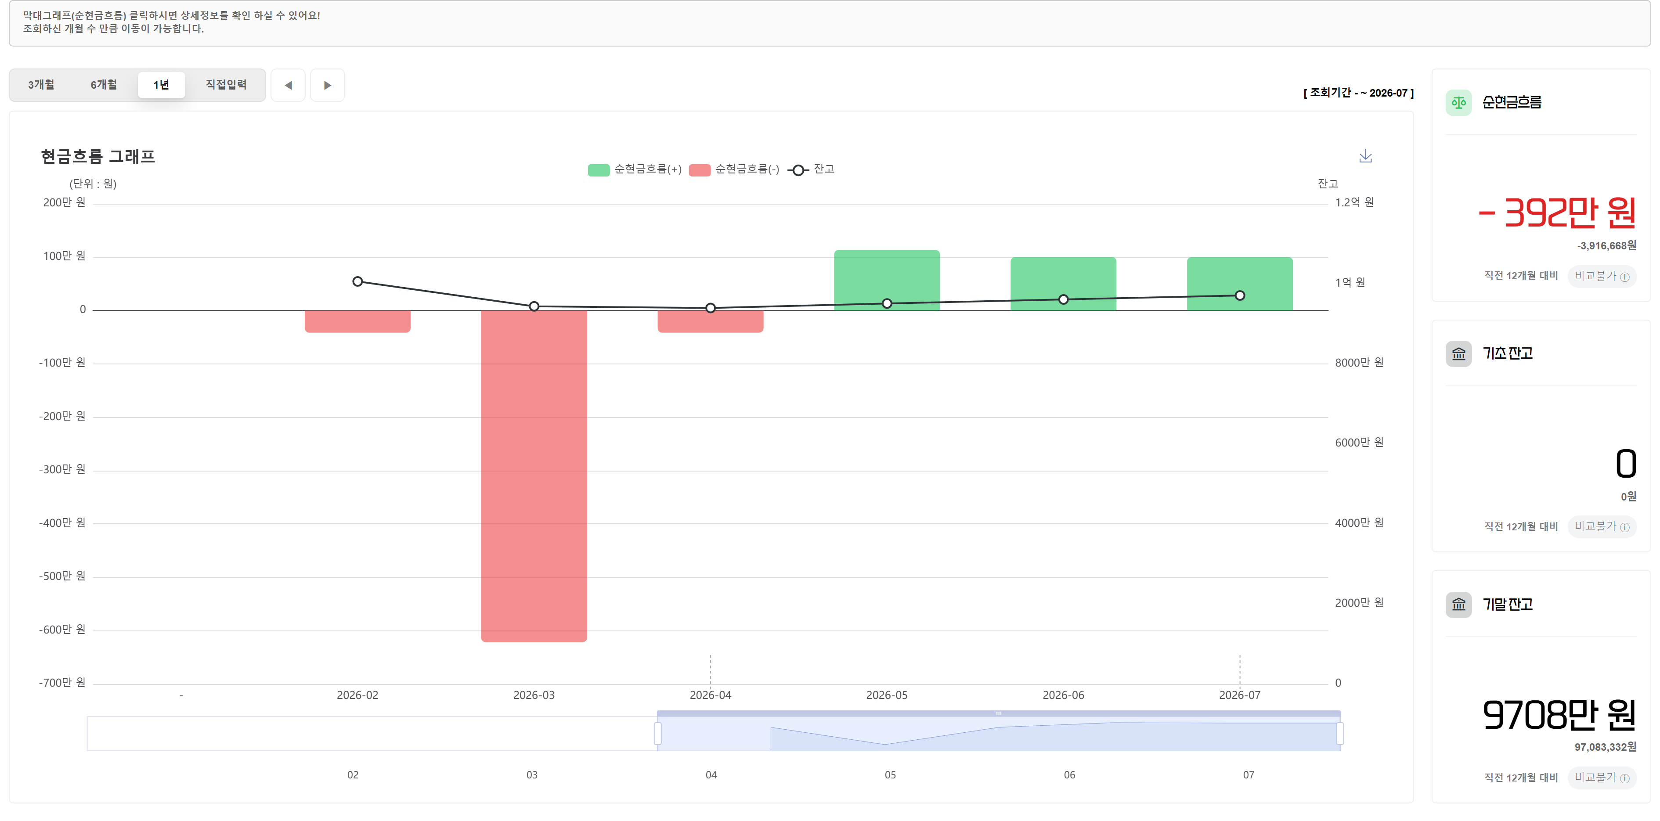Screen dimensions: 1660x821
Task: Click the 기말잔고 bank icon
Action: pyautogui.click(x=1458, y=605)
